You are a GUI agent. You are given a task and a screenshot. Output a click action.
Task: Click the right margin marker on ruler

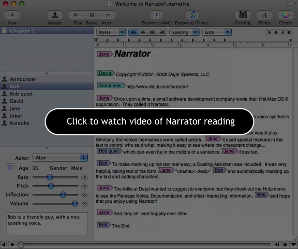click(x=290, y=40)
